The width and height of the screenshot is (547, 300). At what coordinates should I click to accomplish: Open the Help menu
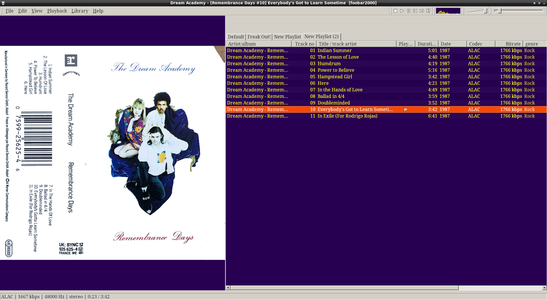98,11
